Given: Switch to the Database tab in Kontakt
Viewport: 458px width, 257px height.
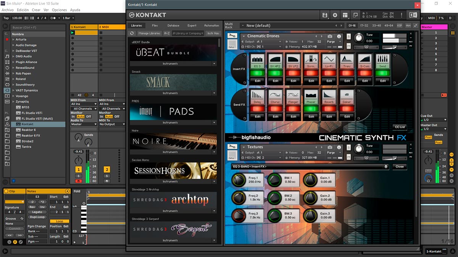Looking at the screenshot, I should tap(173, 26).
